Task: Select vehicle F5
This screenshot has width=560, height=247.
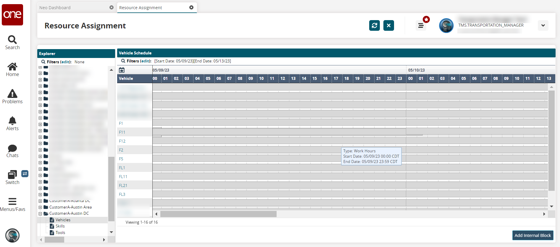Action: pos(121,159)
